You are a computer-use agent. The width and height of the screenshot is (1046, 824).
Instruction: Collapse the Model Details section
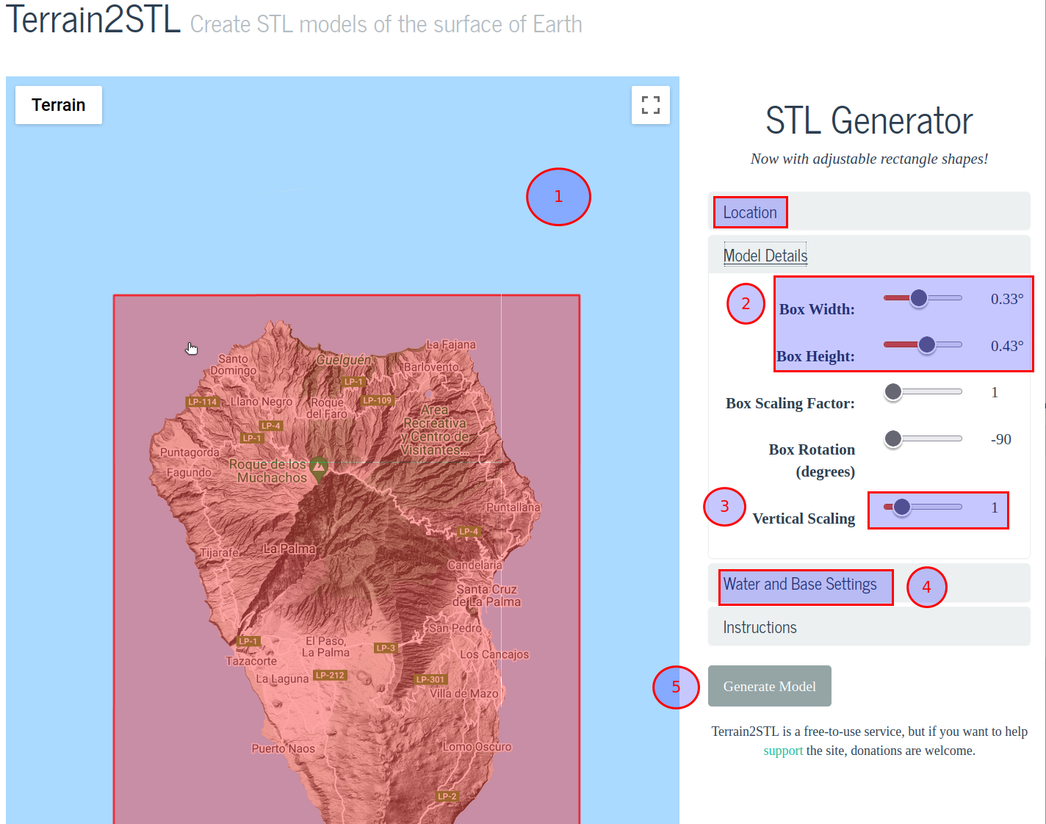pos(765,256)
